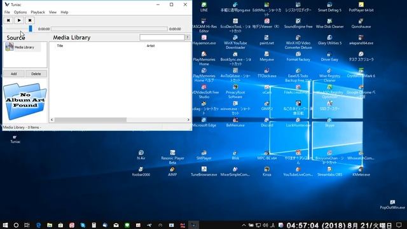Image resolution: width=407 pixels, height=229 pixels.
Task: Launch Edge browser from the taskbar
Action: click(x=38, y=225)
